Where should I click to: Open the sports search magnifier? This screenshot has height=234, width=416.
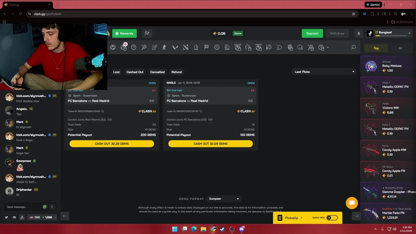pyautogui.click(x=353, y=47)
